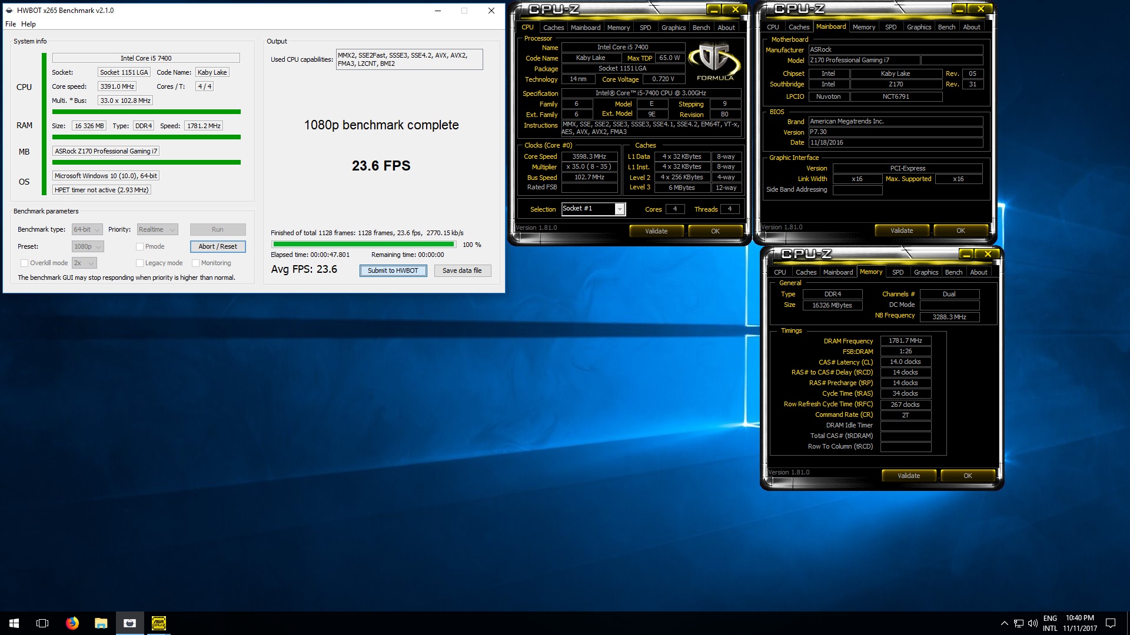This screenshot has height=635, width=1130.
Task: Switch to About tab in Mainboard window
Action: pos(972,27)
